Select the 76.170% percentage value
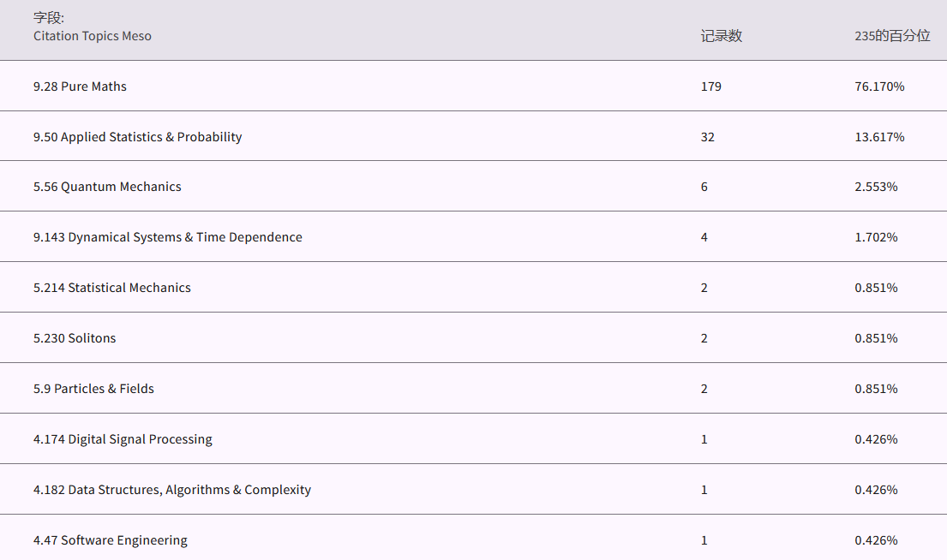This screenshot has height=560, width=947. (x=879, y=86)
